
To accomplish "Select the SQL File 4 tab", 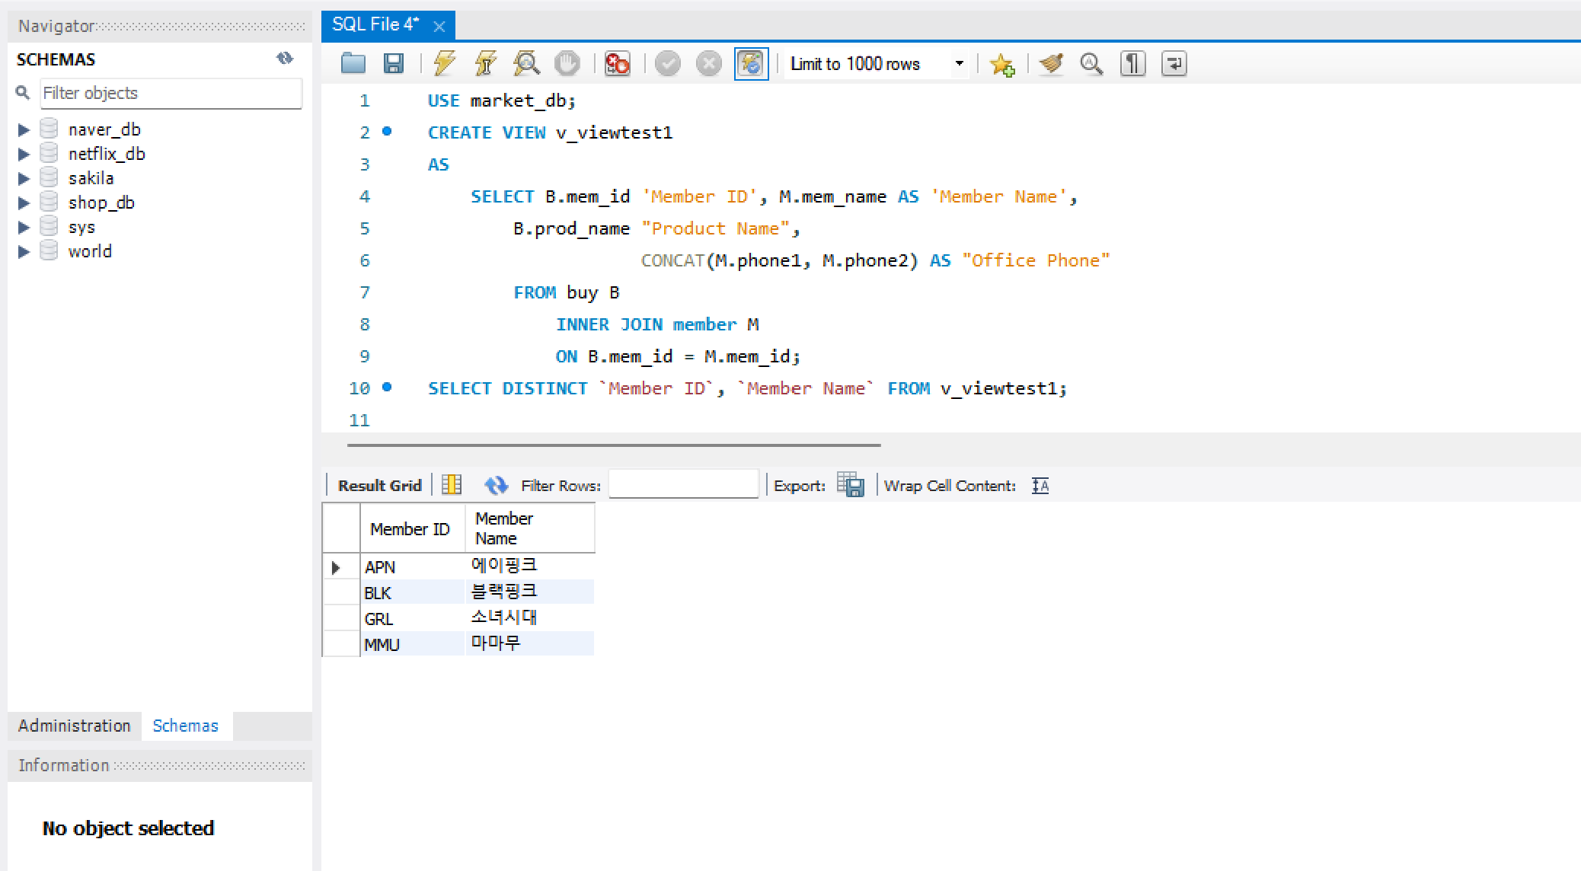I will coord(375,24).
